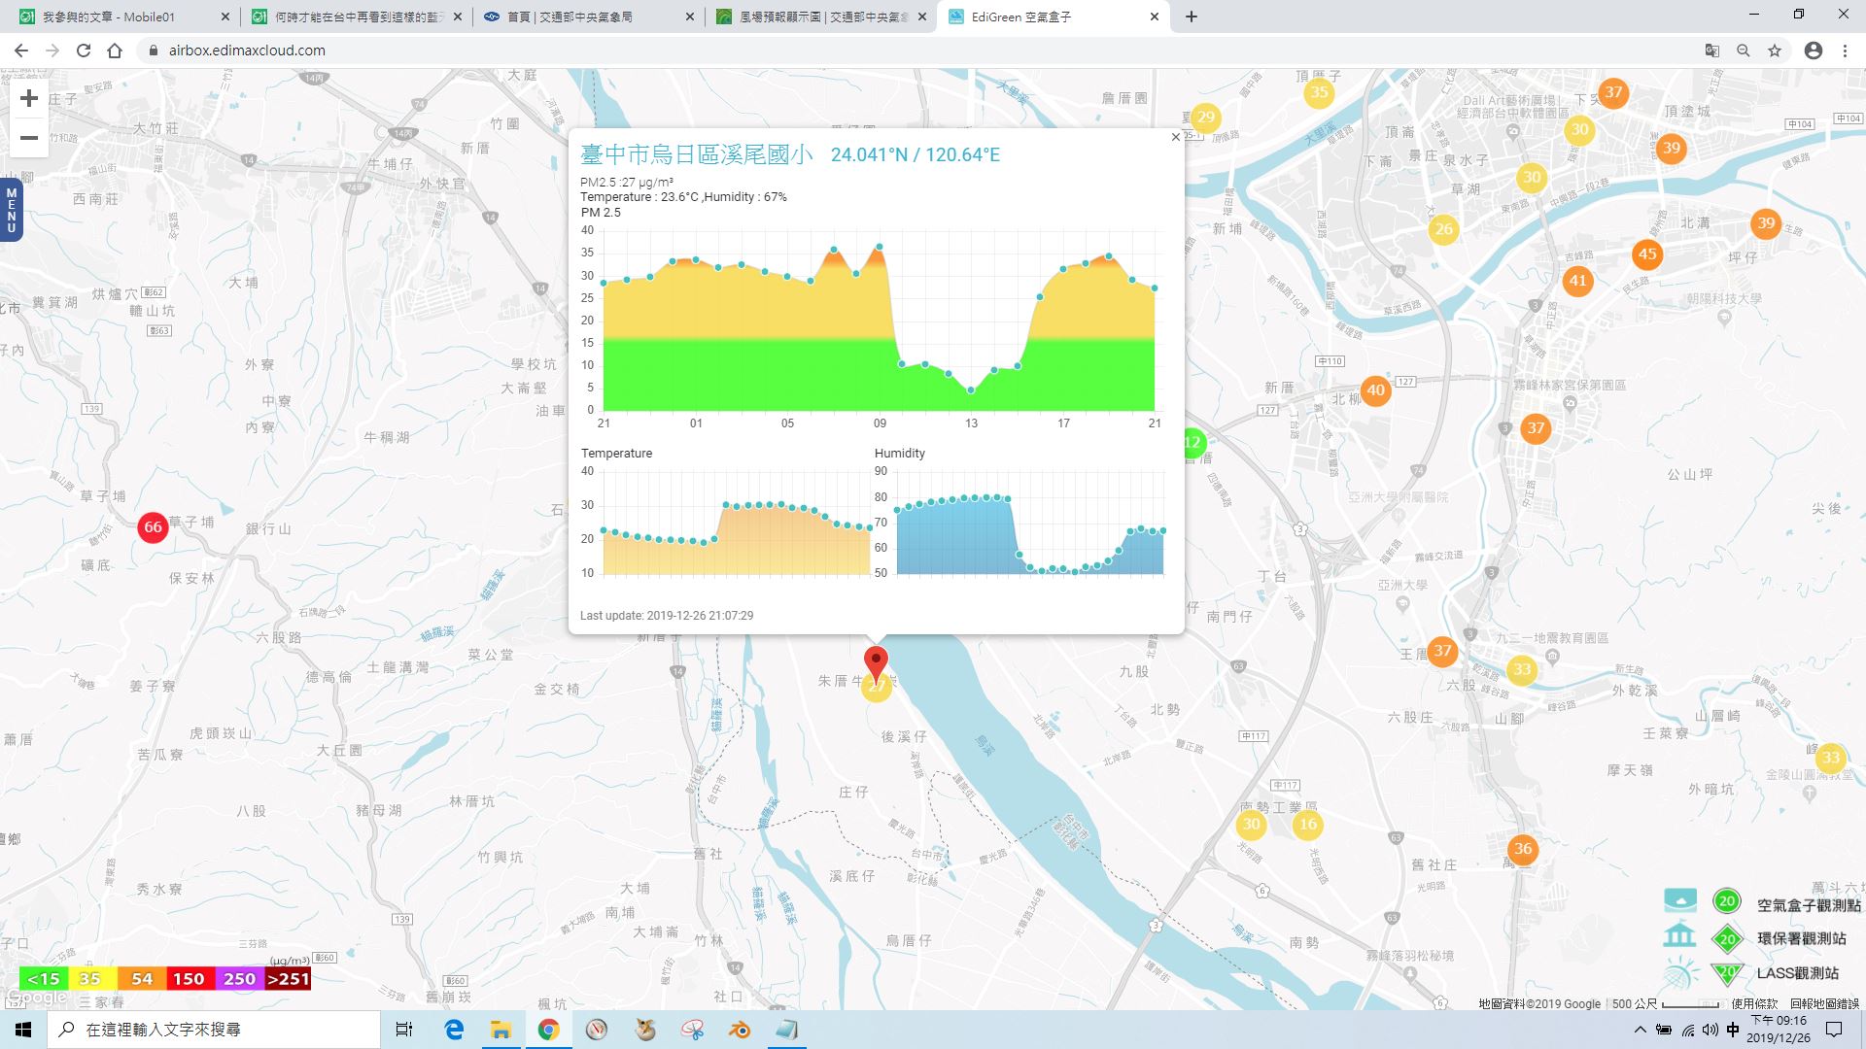Open File Explorer from taskbar
Screen dimensions: 1866x1049
click(x=501, y=1030)
